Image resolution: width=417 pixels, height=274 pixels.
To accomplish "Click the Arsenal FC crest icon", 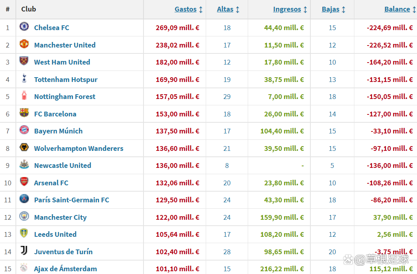I will pyautogui.click(x=24, y=182).
